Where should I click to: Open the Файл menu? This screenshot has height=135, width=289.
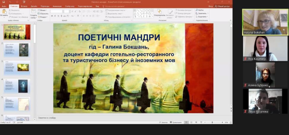click(4, 6)
